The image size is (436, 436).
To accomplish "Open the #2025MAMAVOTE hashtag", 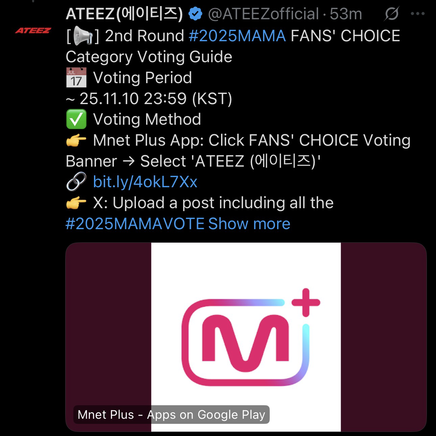I will [x=135, y=224].
